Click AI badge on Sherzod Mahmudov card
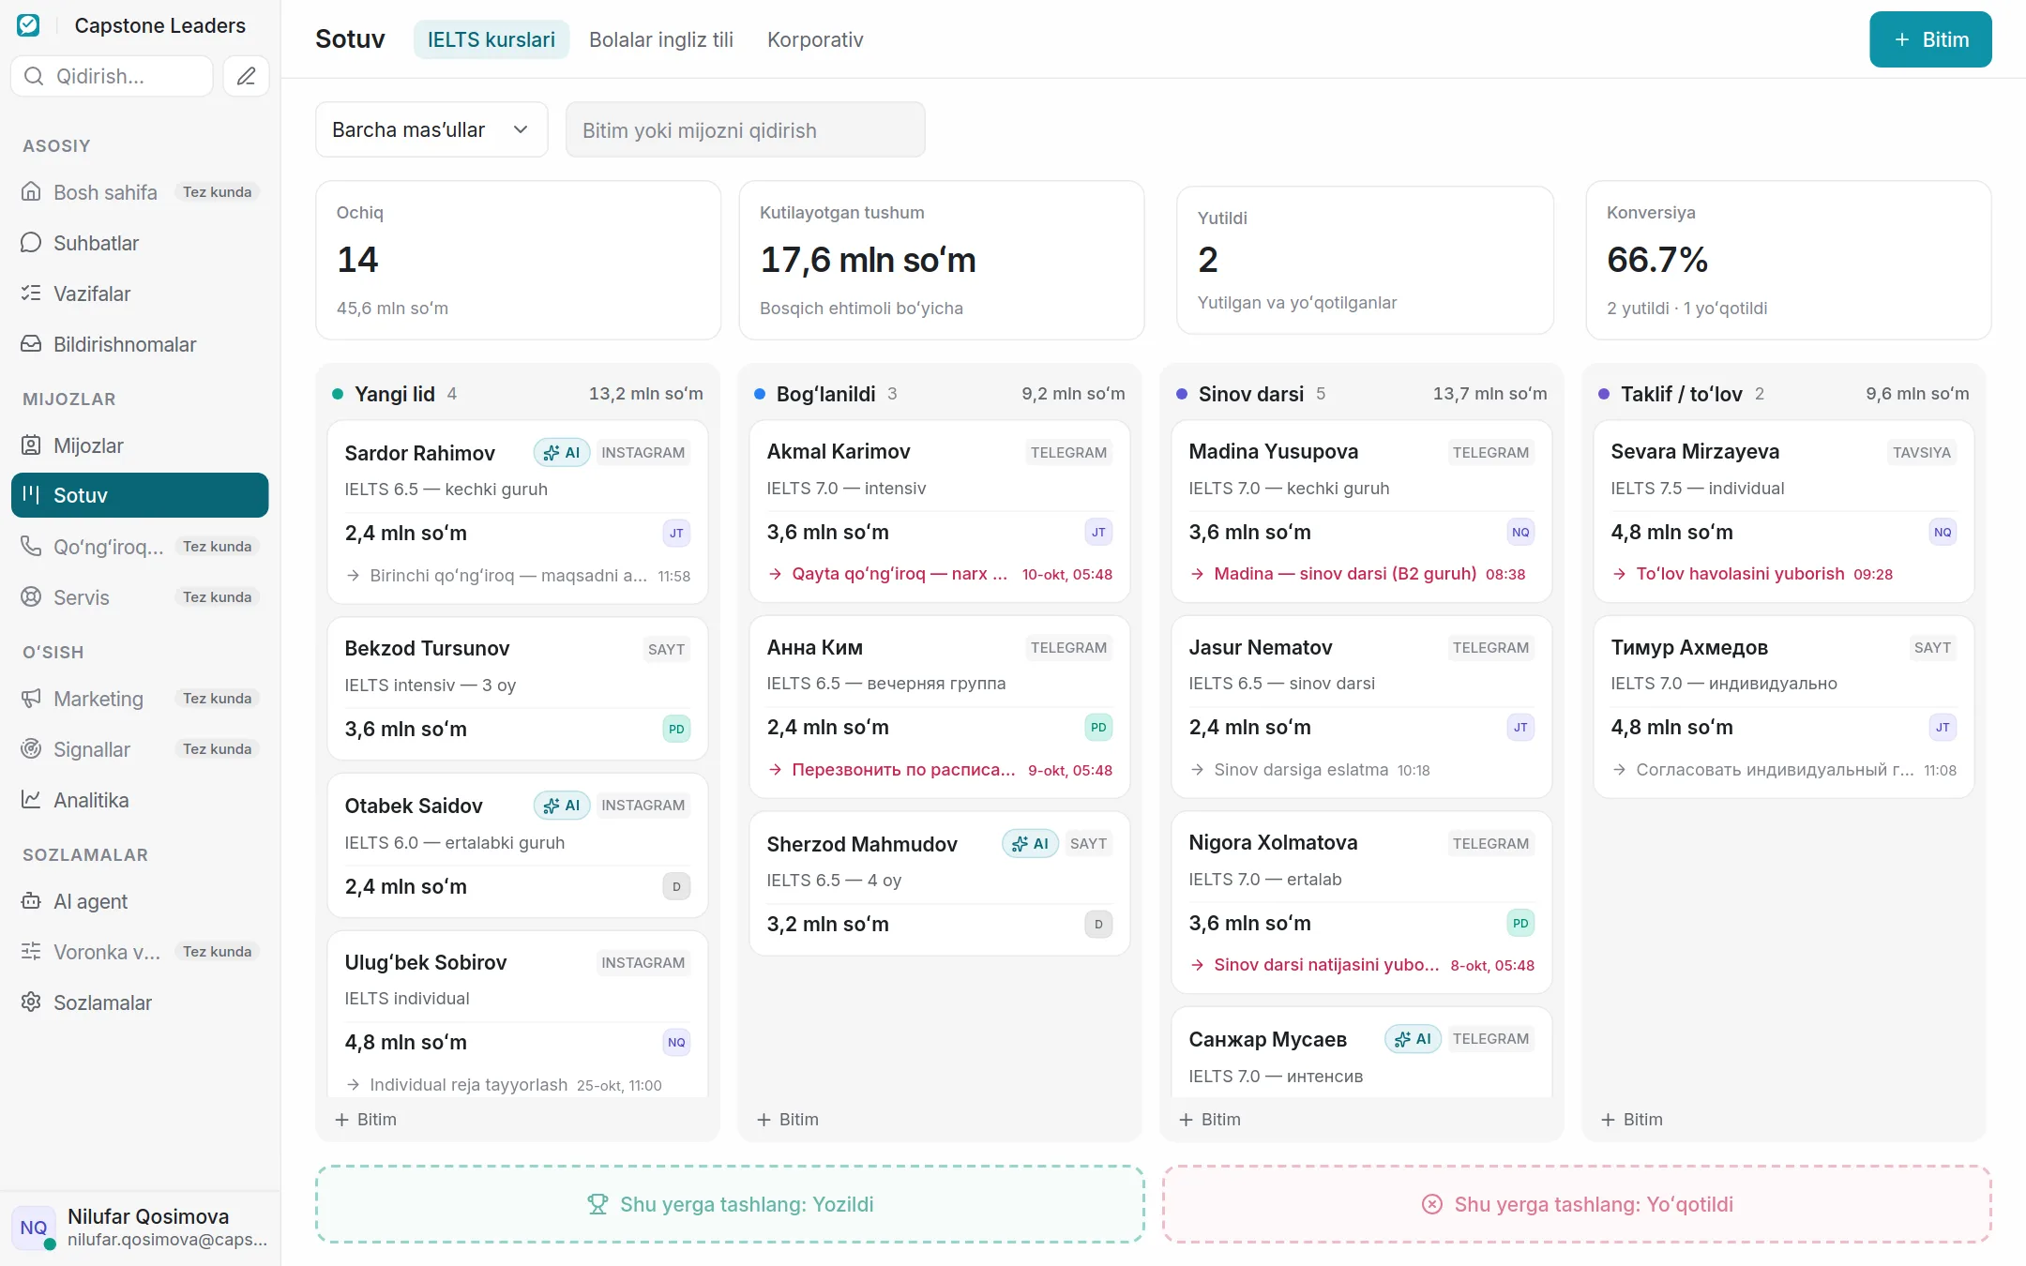The image size is (2026, 1266). [1030, 844]
